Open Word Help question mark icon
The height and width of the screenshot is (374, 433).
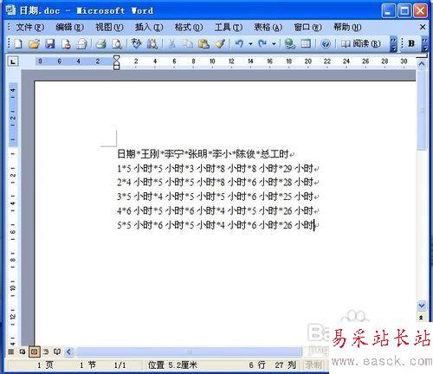point(326,44)
